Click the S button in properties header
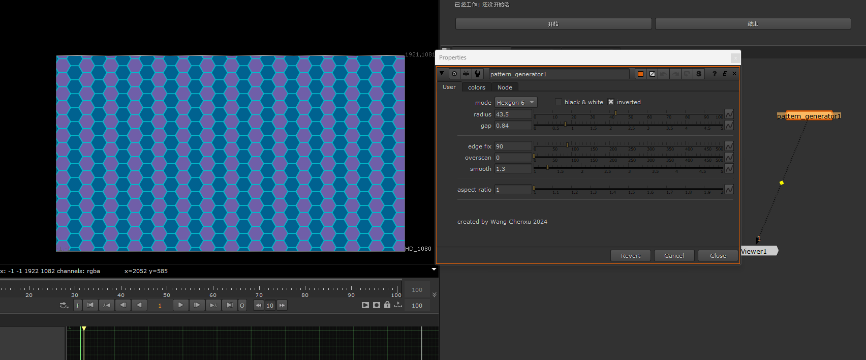 699,74
